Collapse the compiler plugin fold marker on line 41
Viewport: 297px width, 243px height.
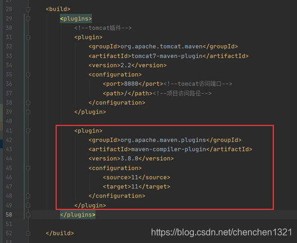point(28,130)
